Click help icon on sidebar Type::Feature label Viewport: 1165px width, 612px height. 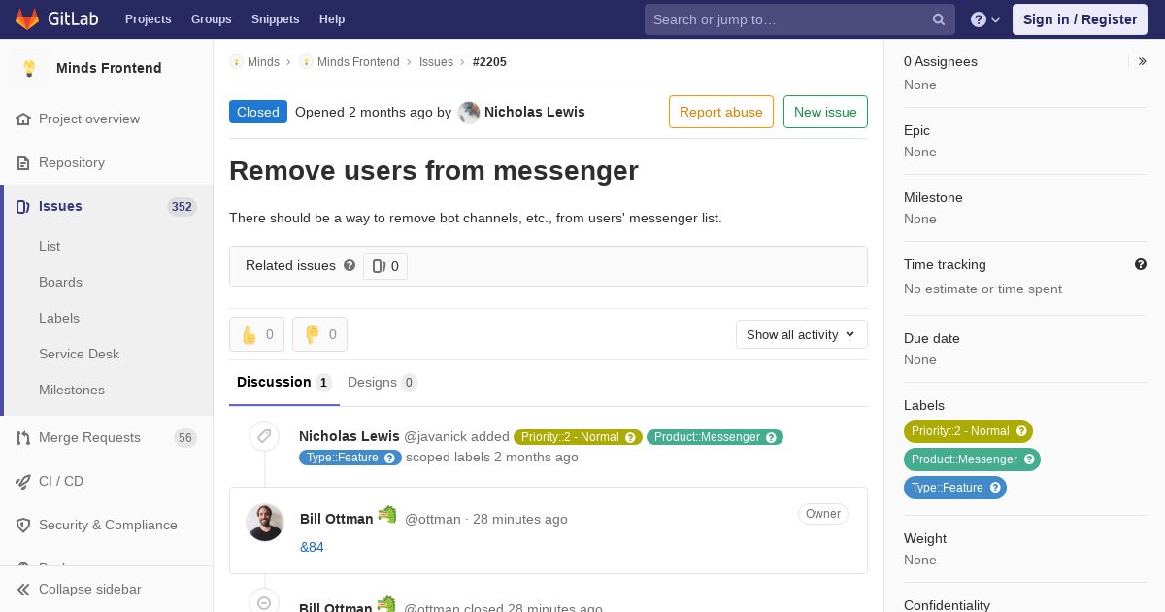tap(995, 488)
